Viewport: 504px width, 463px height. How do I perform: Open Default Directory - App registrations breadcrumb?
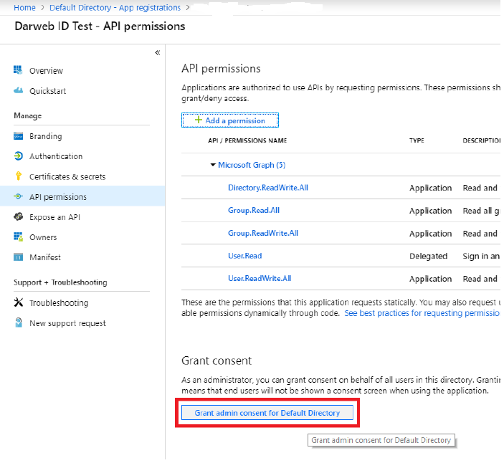115,8
